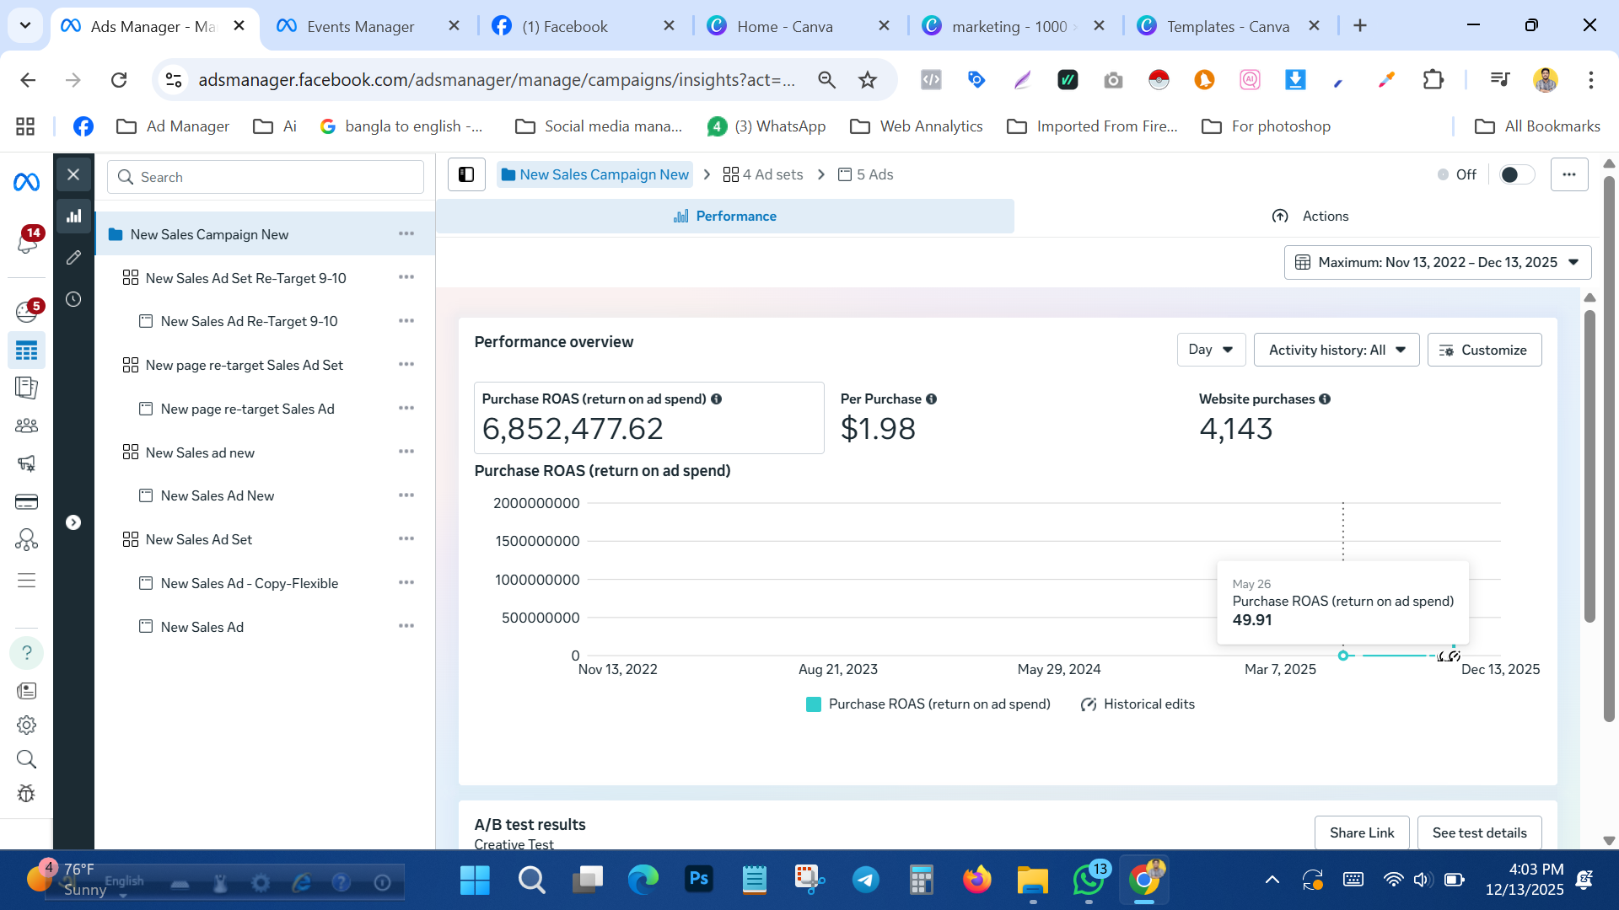
Task: Select the Per Purchase metric
Action: click(888, 418)
